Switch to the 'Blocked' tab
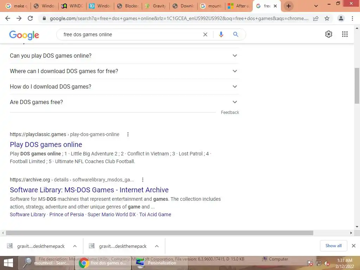The image size is (360, 270). coord(128,6)
